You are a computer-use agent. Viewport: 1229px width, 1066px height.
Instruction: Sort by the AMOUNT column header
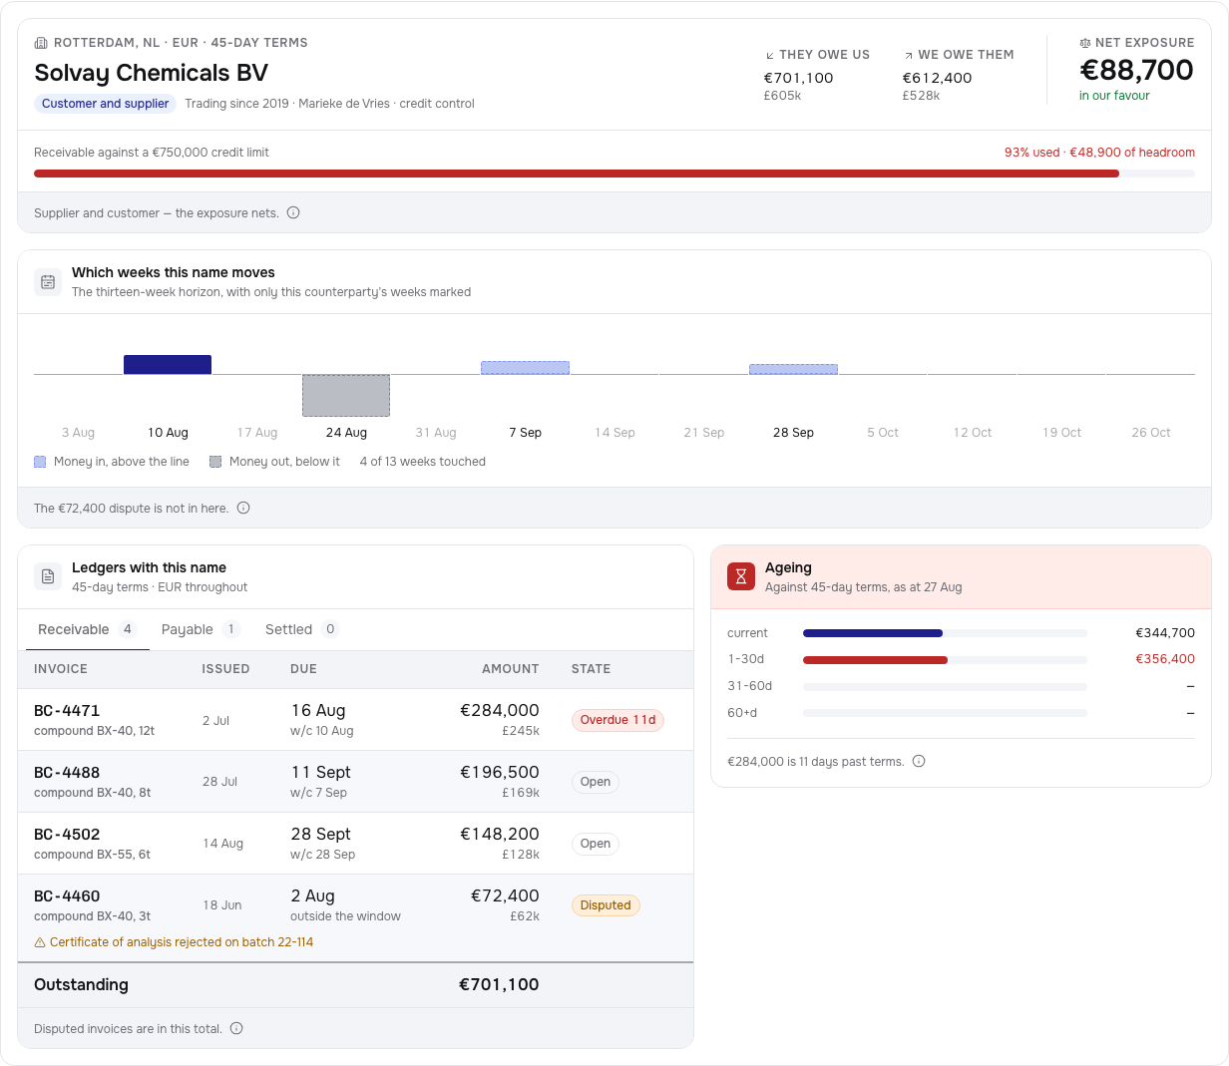pos(511,669)
